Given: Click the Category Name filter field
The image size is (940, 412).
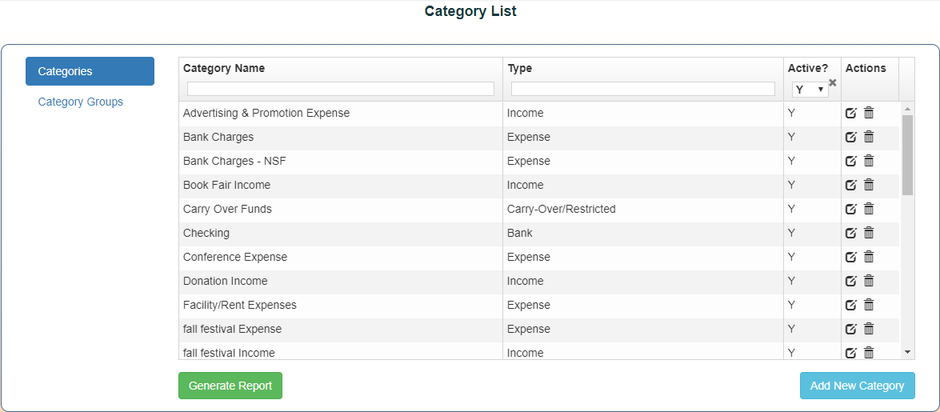Looking at the screenshot, I should pyautogui.click(x=341, y=89).
